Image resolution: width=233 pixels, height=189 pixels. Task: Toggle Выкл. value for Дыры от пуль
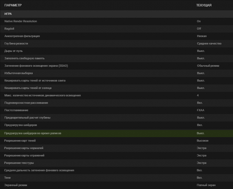pyautogui.click(x=201, y=51)
